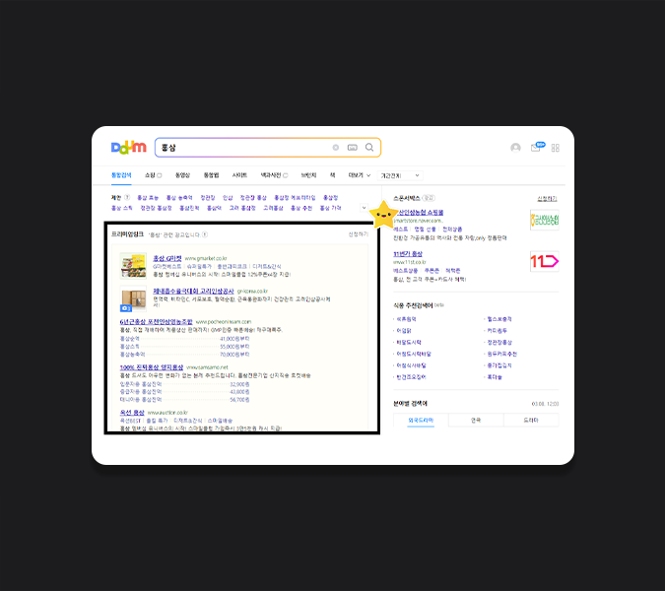The width and height of the screenshot is (665, 591).
Task: Open the Gmarket ad product thumbnail
Action: [133, 266]
